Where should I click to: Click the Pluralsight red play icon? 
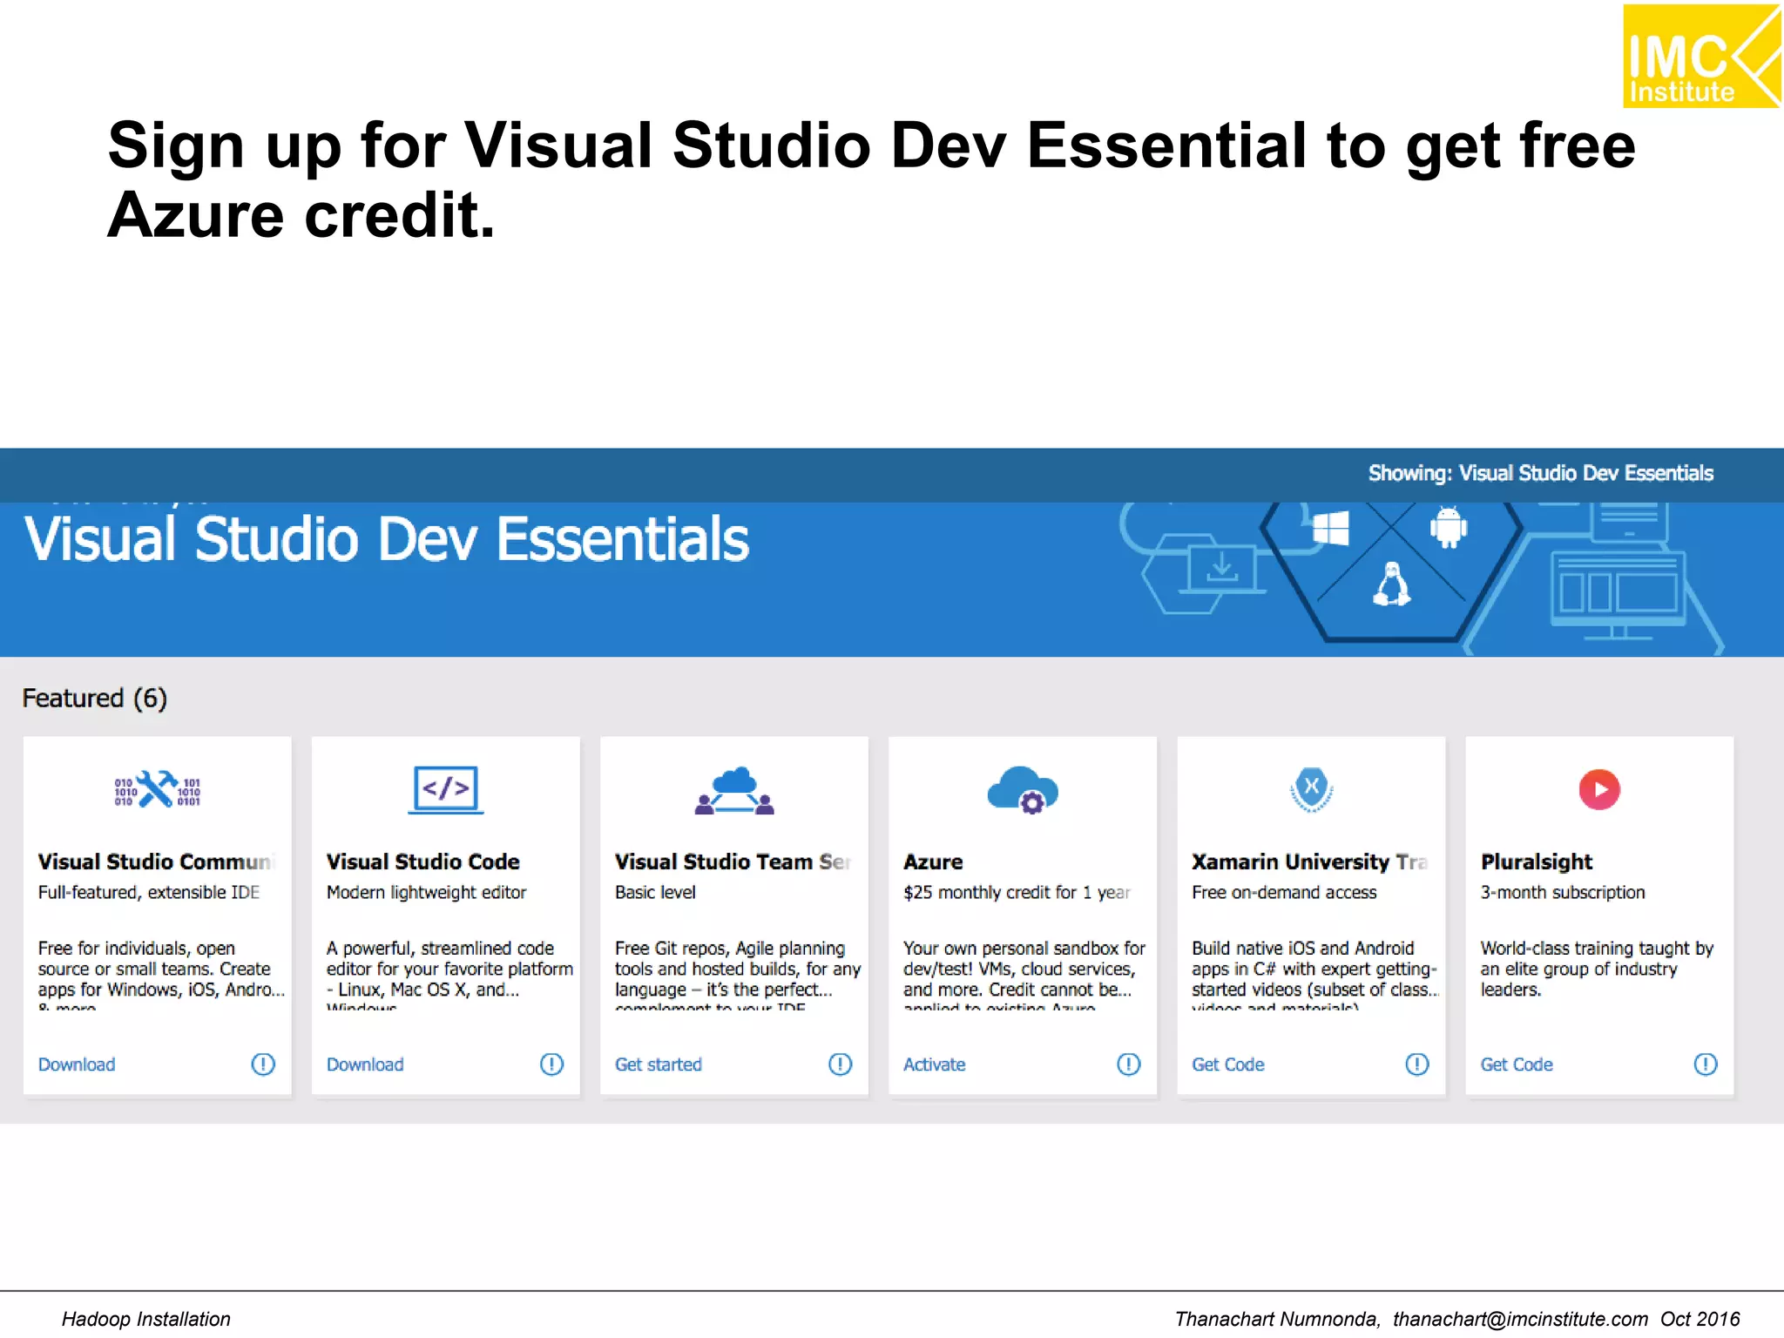pos(1599,790)
